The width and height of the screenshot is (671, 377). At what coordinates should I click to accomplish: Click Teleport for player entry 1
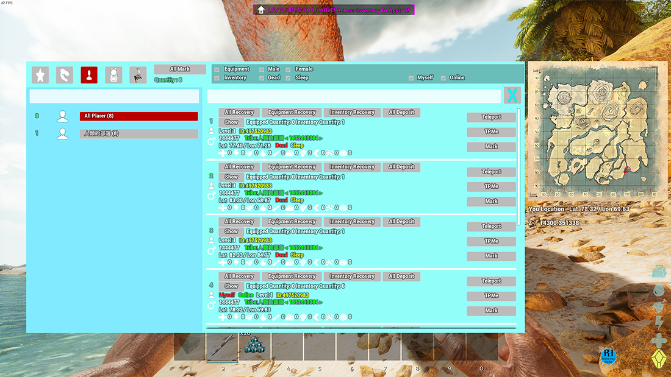click(x=491, y=117)
